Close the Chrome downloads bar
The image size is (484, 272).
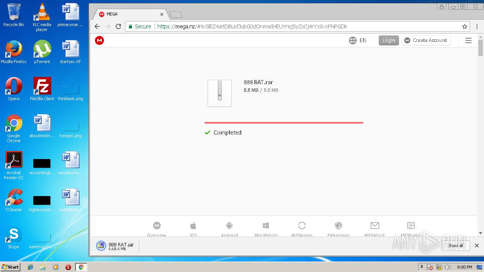pyautogui.click(x=477, y=246)
